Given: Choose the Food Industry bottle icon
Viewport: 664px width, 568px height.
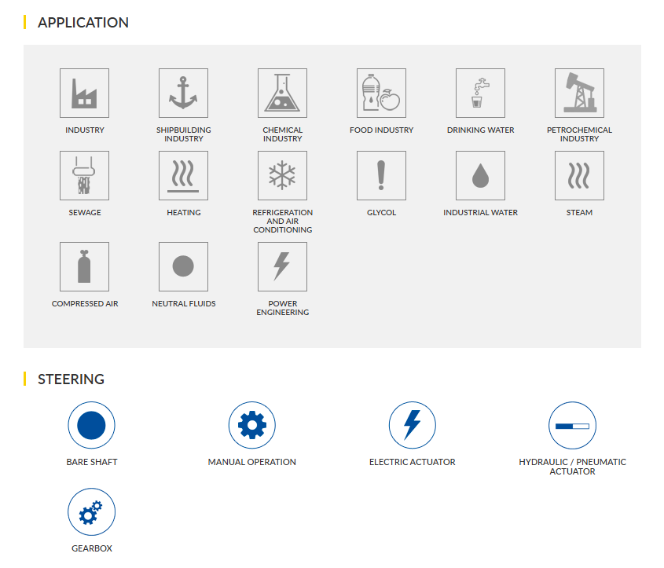Looking at the screenshot, I should (381, 93).
